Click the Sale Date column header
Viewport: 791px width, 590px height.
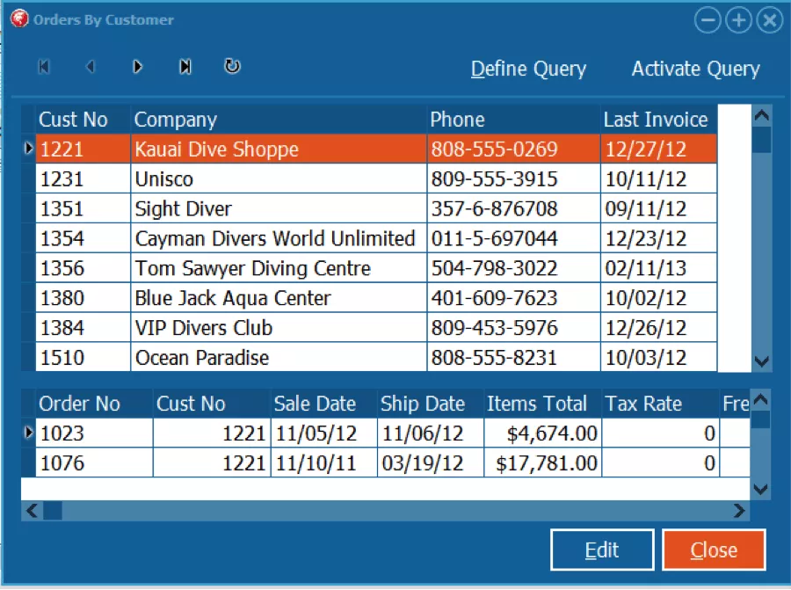point(323,404)
